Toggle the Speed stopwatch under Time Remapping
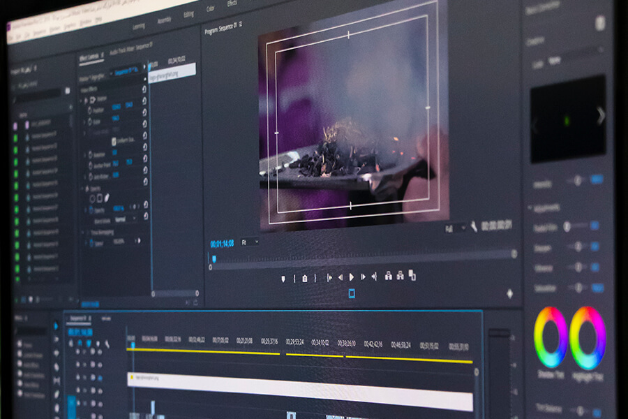The width and height of the screenshot is (628, 419). pos(91,243)
